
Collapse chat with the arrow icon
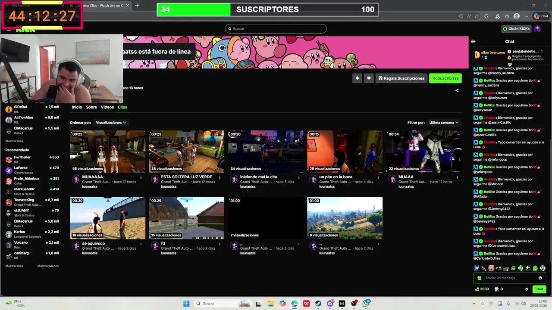[x=473, y=42]
